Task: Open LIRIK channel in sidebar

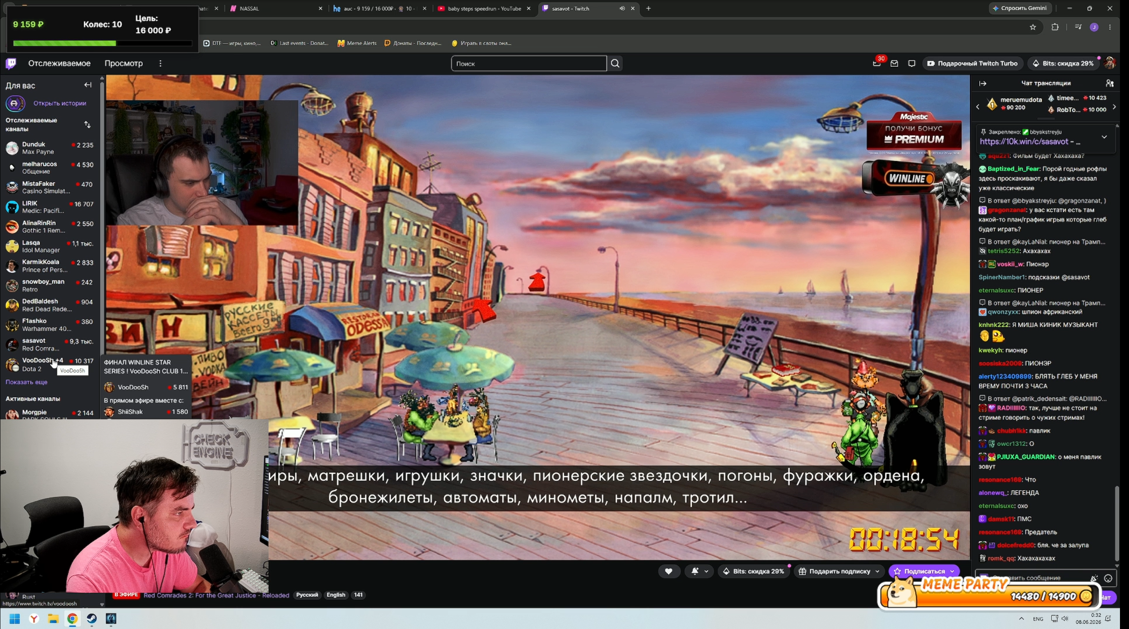Action: pos(50,207)
